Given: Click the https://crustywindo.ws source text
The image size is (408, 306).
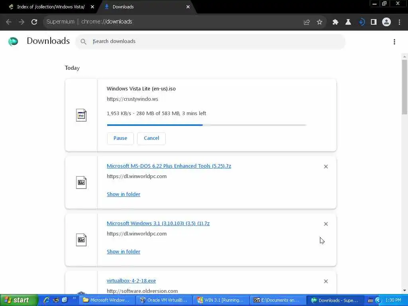Looking at the screenshot, I should tap(132, 99).
